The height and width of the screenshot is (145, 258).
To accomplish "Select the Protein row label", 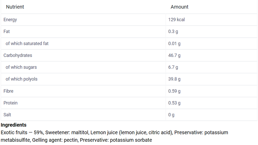I will pos(10,103).
